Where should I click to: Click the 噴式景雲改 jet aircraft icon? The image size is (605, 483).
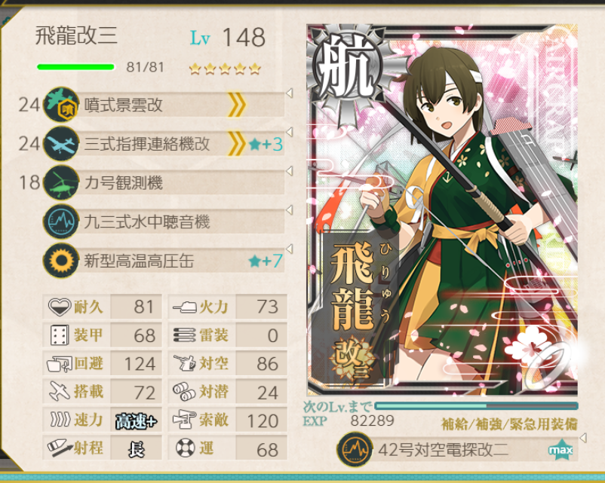[61, 105]
